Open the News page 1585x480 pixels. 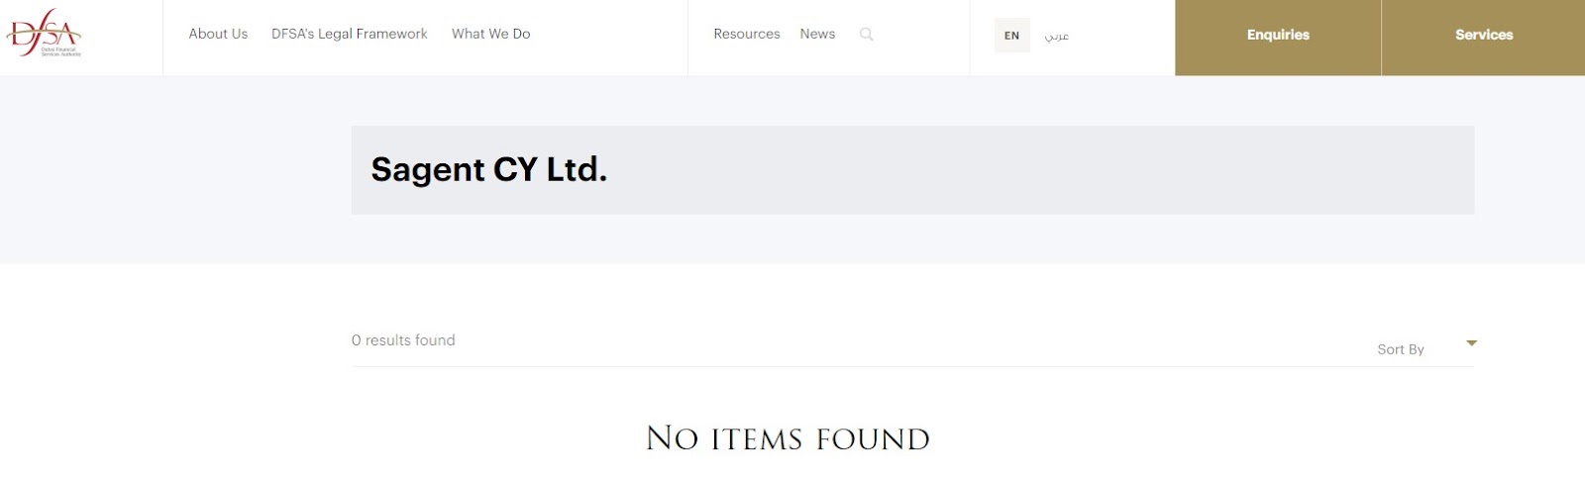point(817,34)
